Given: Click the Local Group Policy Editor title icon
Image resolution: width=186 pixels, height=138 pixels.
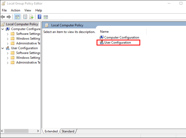Looking at the screenshot, I should [3, 4].
